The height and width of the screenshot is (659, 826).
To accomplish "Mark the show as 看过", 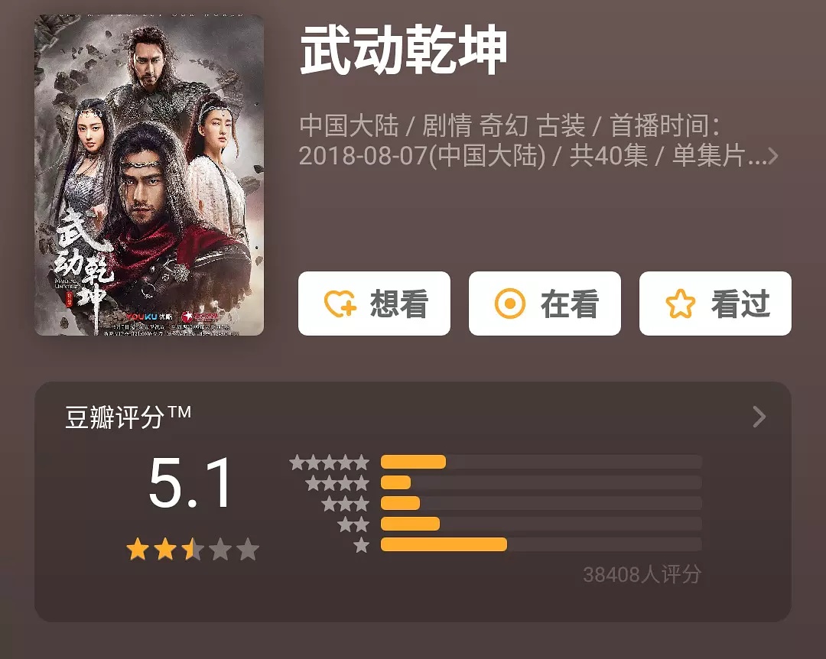I will pyautogui.click(x=715, y=304).
